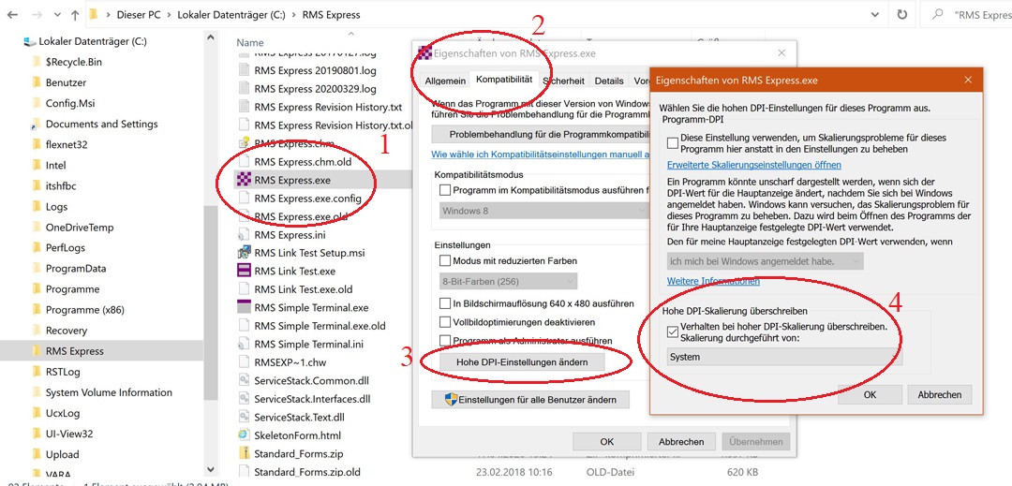1012x486 pixels.
Task: Click the Lokaler Datenträger (C:) drive icon
Action: click(30, 41)
